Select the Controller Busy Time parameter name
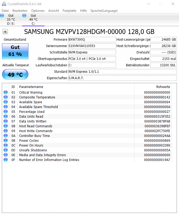 pyautogui.click(x=34, y=136)
